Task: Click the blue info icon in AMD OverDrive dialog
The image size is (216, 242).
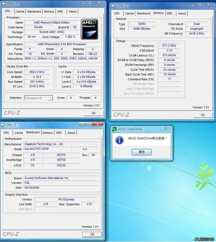Action: (119, 140)
